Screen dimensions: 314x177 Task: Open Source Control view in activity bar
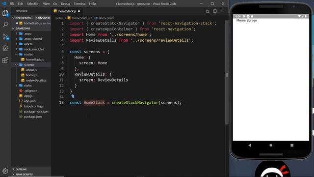[5, 37]
